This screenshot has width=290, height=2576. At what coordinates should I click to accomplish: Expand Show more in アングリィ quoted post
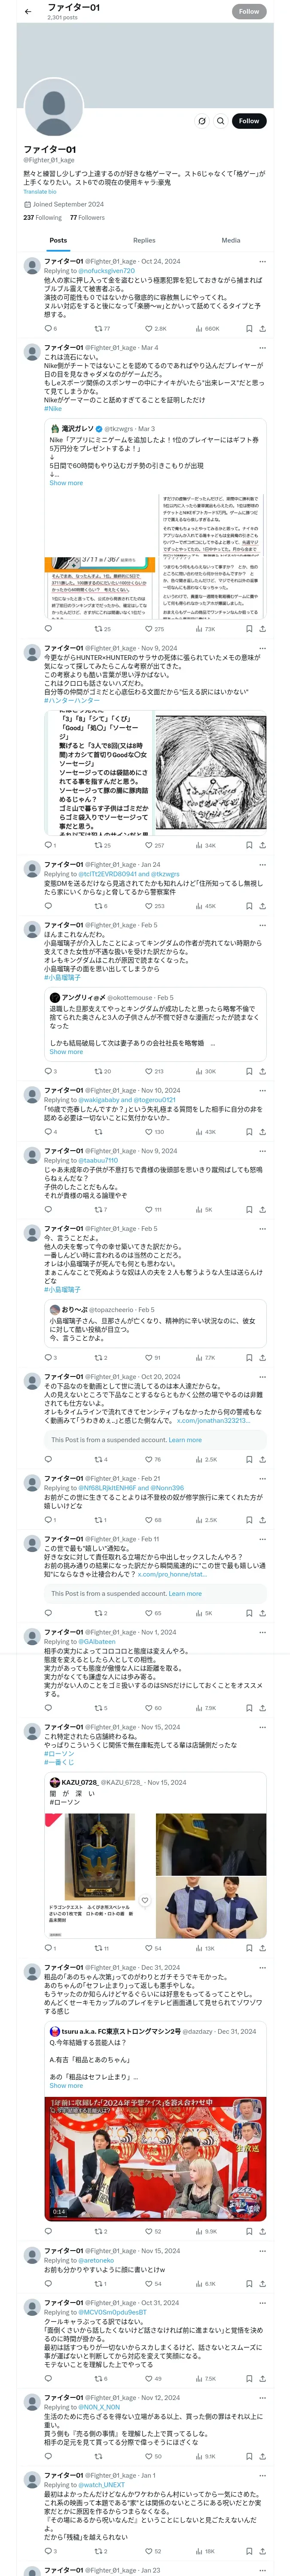pos(66,1052)
